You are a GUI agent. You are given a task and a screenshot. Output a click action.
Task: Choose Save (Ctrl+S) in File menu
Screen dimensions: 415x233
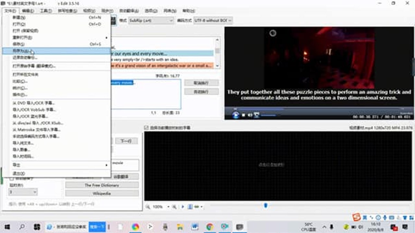tap(56, 44)
